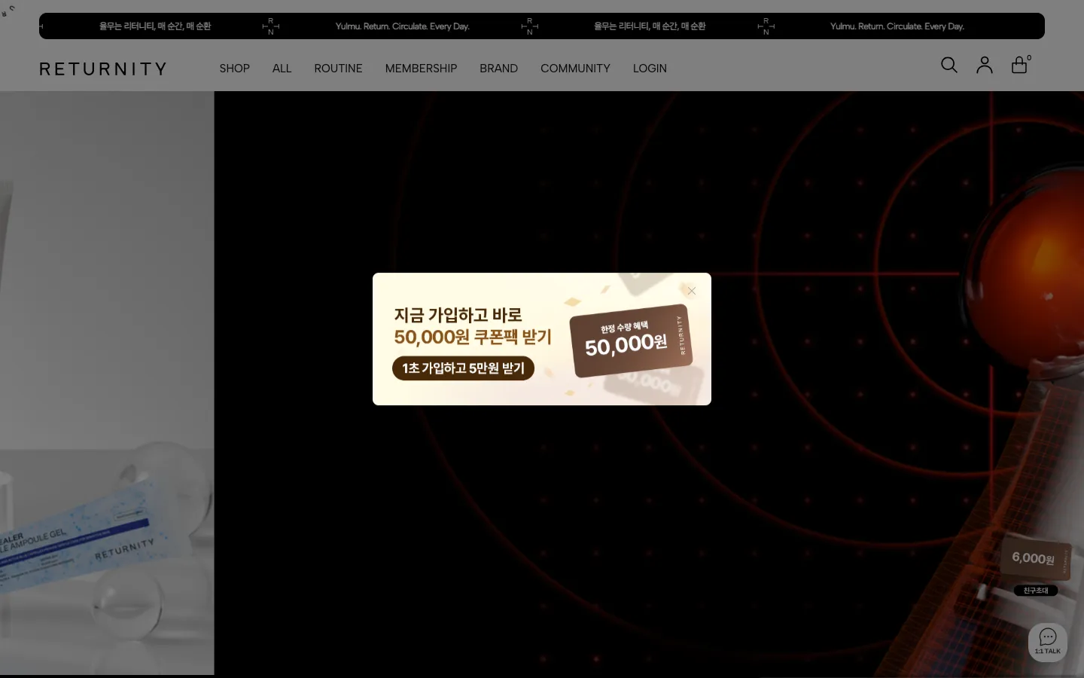Open the search magnifier icon

click(x=949, y=66)
